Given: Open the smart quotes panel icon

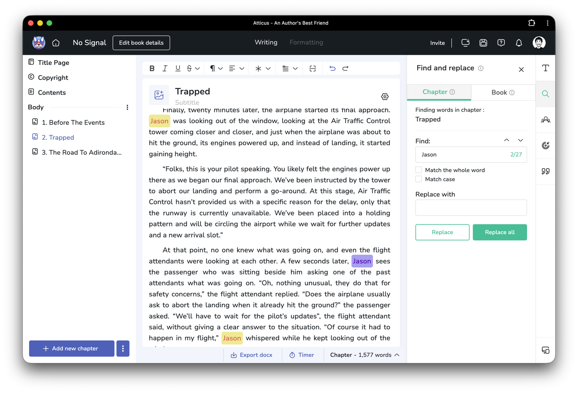Looking at the screenshot, I should pos(545,171).
